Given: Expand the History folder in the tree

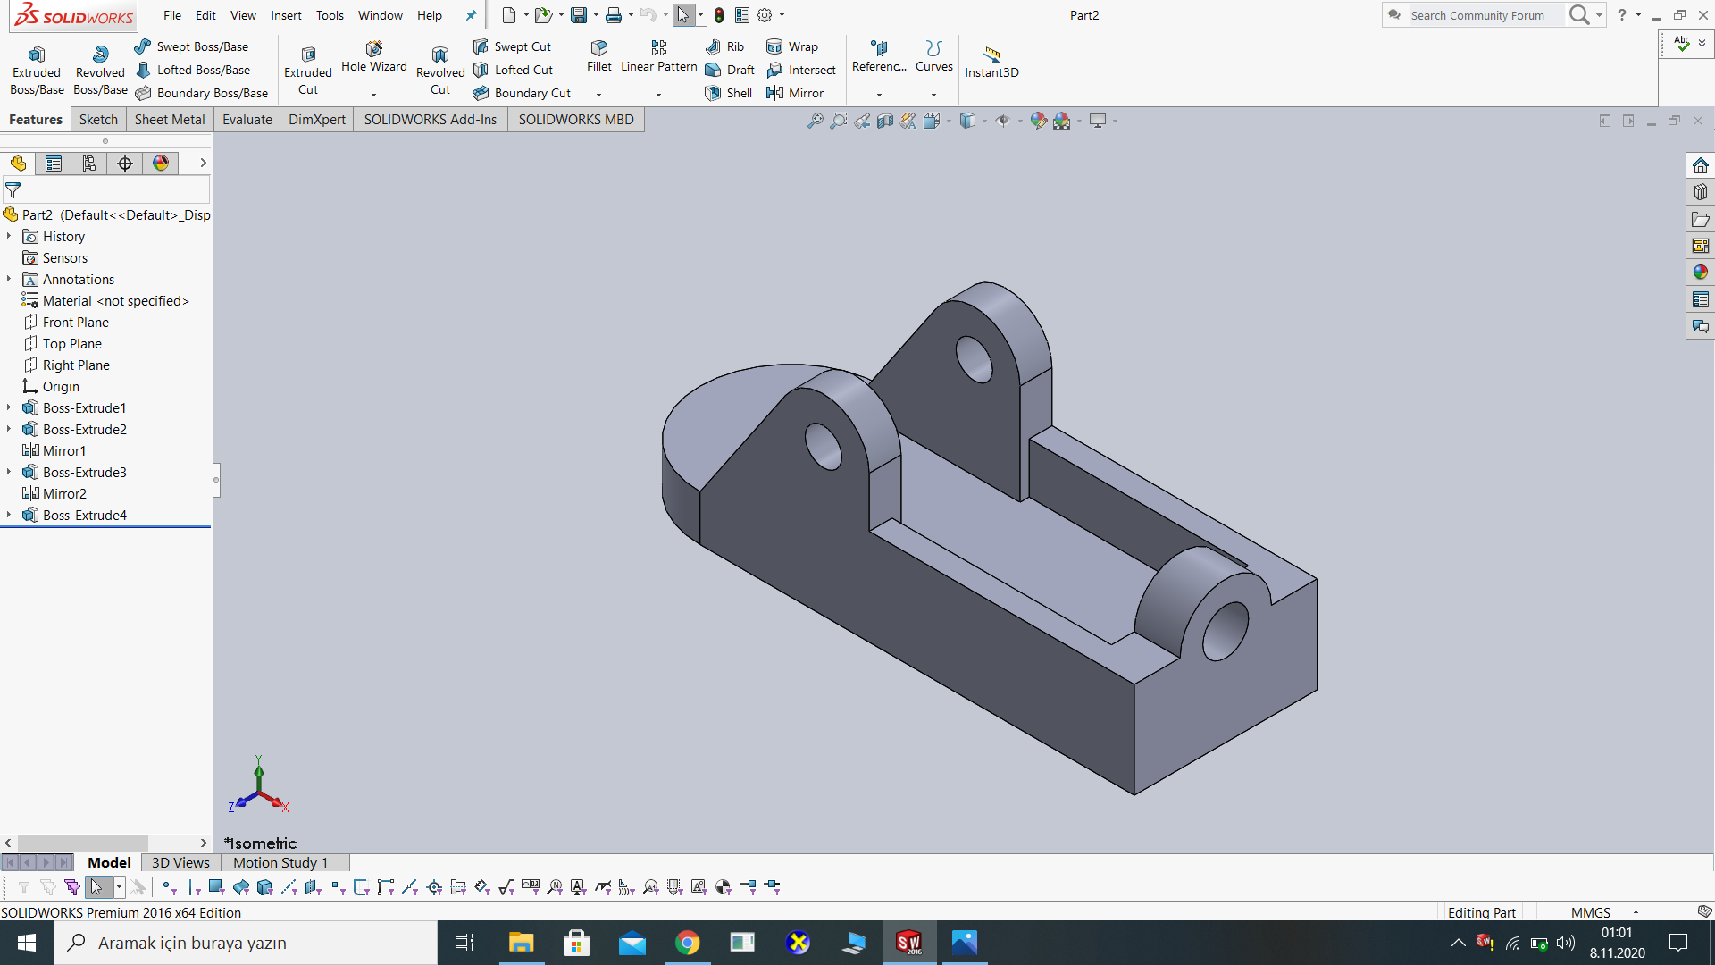Looking at the screenshot, I should [x=9, y=237].
